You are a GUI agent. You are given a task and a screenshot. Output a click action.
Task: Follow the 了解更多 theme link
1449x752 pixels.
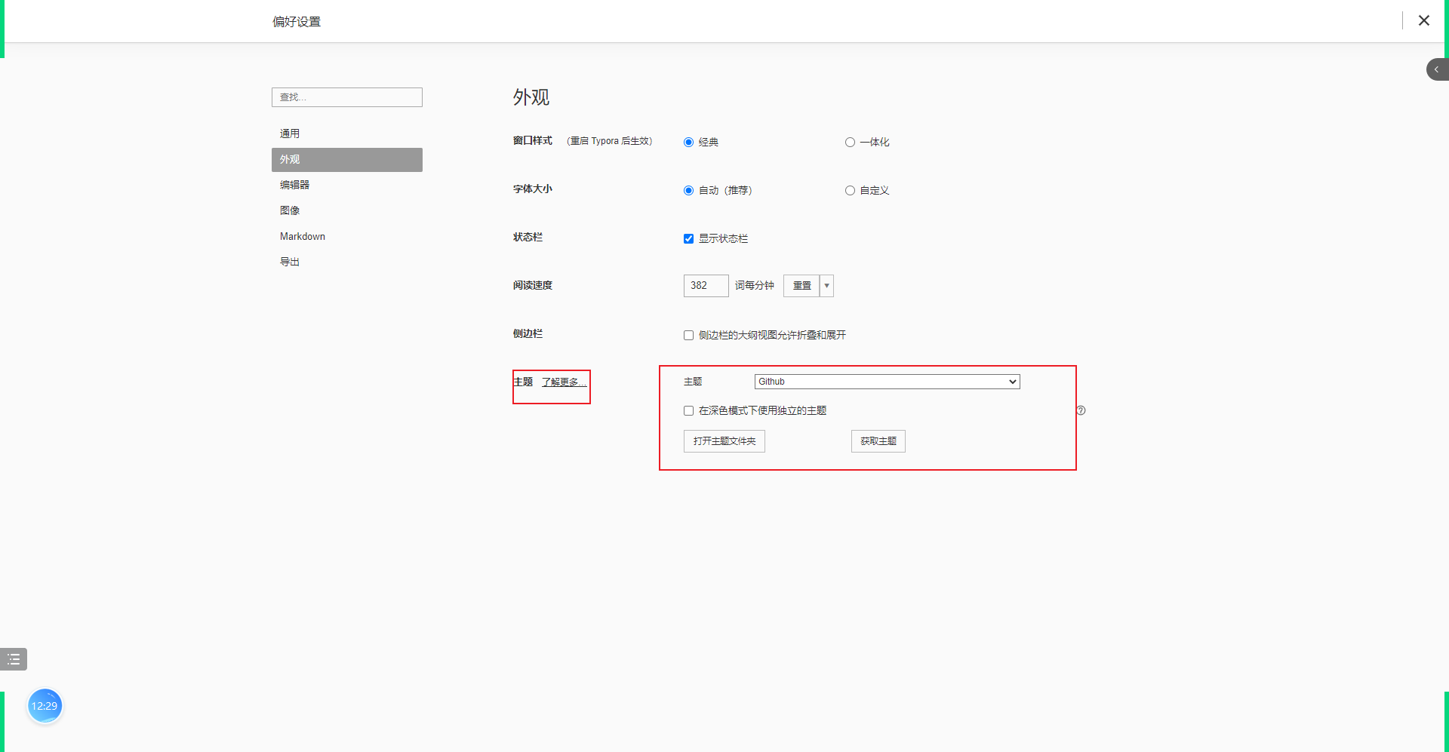(564, 382)
